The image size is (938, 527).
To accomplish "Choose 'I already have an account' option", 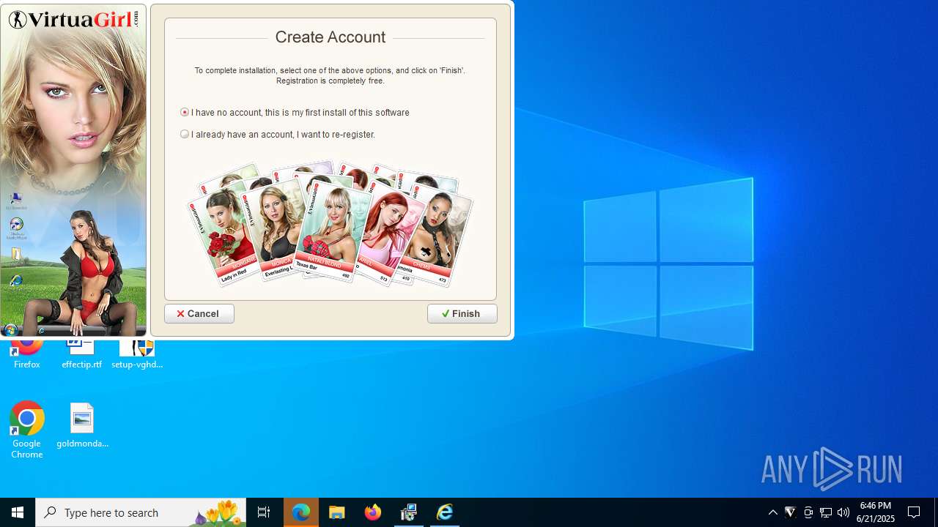I will [185, 134].
